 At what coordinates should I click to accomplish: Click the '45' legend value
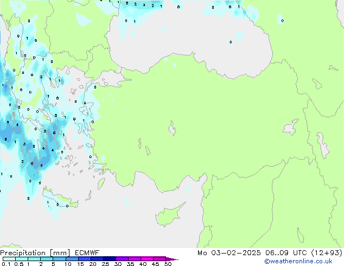[155, 264]
